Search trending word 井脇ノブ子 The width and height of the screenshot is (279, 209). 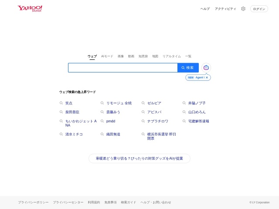[x=197, y=103]
